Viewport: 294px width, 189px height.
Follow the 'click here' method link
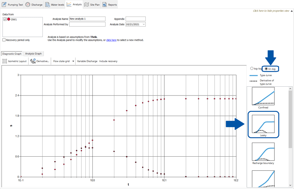[111, 40]
